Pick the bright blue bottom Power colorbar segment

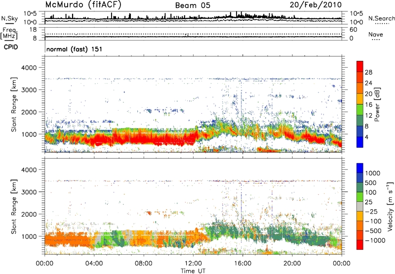[360, 142]
